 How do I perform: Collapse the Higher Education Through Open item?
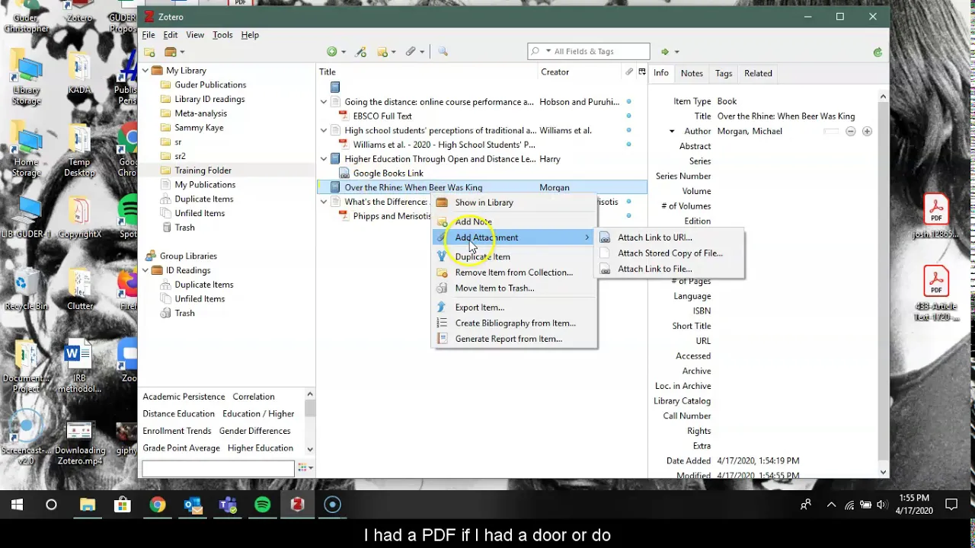click(x=324, y=159)
